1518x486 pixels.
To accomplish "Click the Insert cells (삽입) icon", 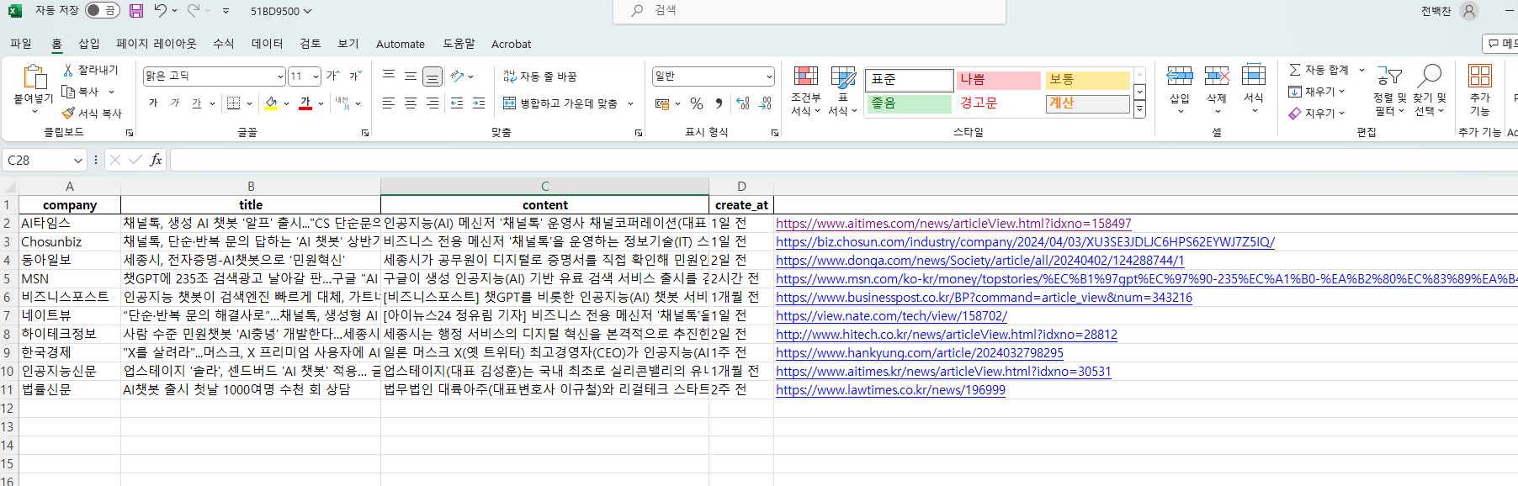I will tap(1180, 77).
